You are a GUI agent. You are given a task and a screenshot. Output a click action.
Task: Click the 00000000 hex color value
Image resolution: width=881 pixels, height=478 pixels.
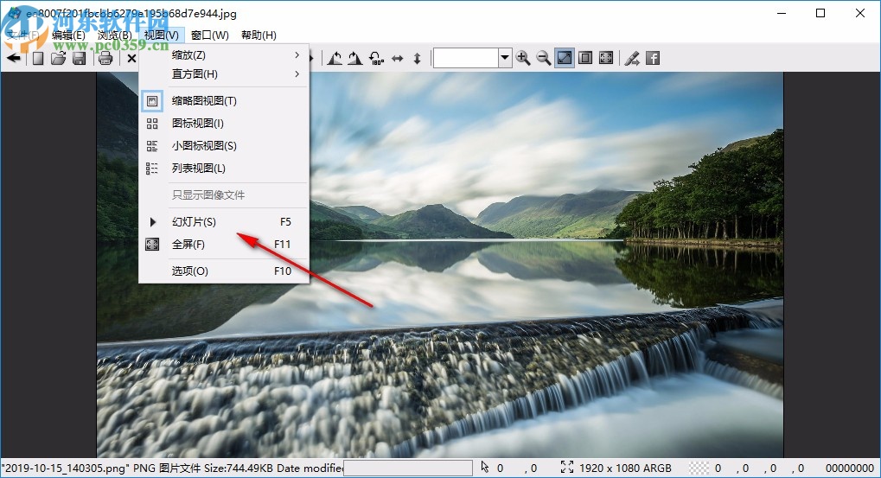tap(850, 468)
